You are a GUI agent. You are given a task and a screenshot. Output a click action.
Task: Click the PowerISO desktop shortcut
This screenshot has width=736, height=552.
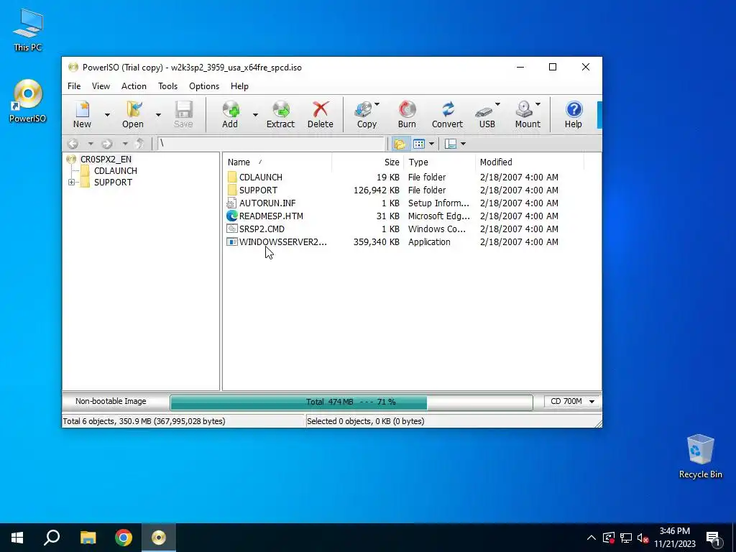coord(28,101)
